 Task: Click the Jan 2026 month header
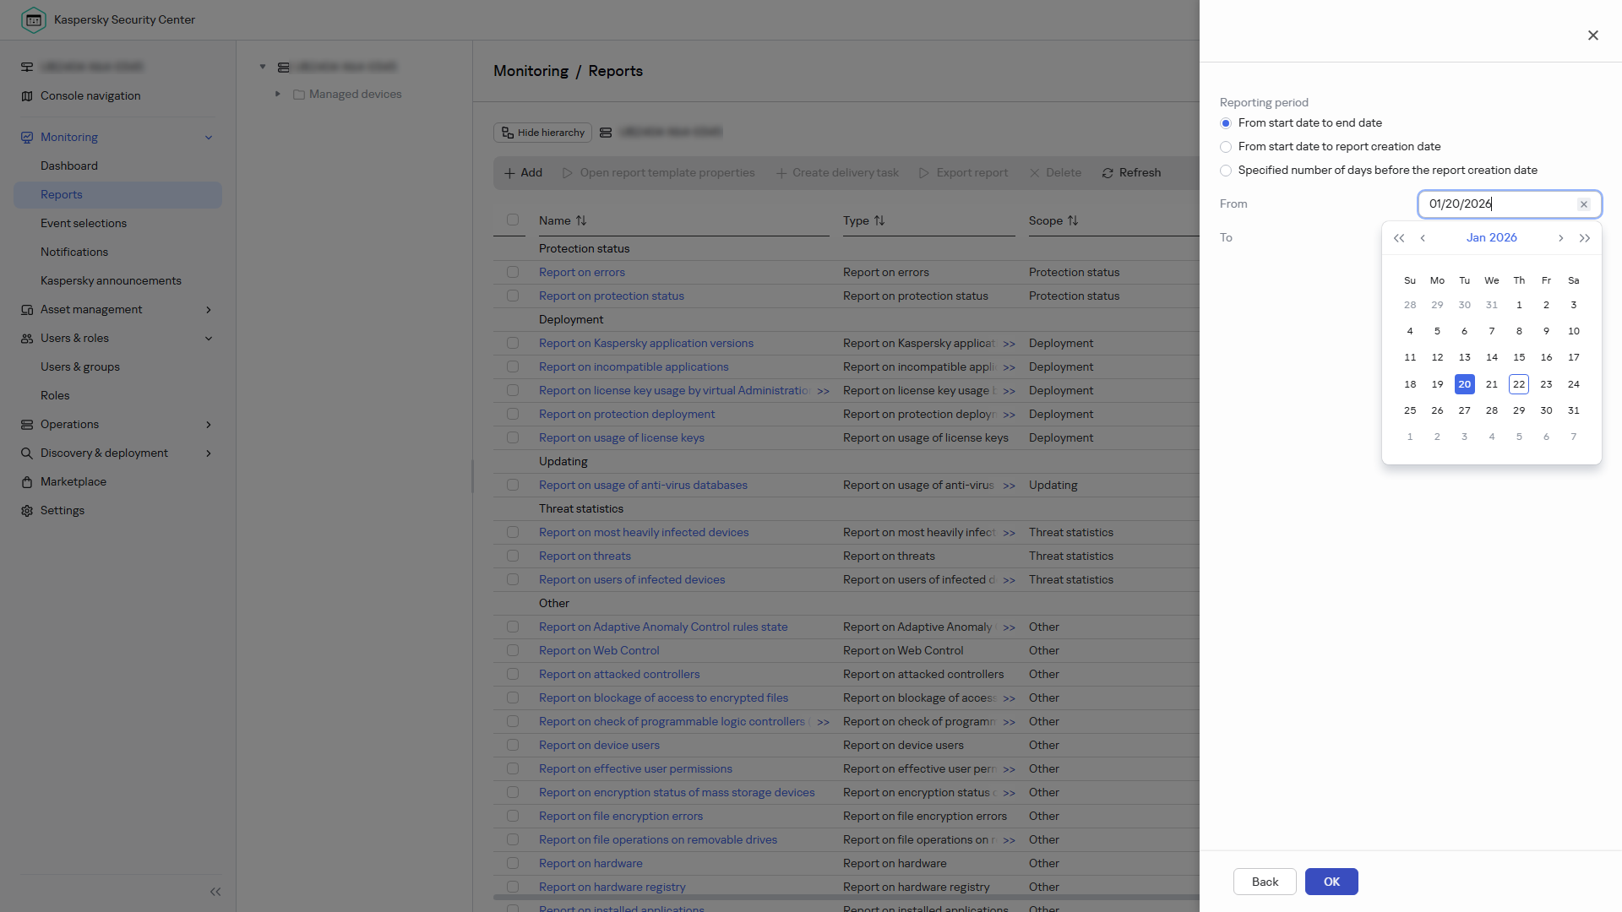[x=1492, y=238]
